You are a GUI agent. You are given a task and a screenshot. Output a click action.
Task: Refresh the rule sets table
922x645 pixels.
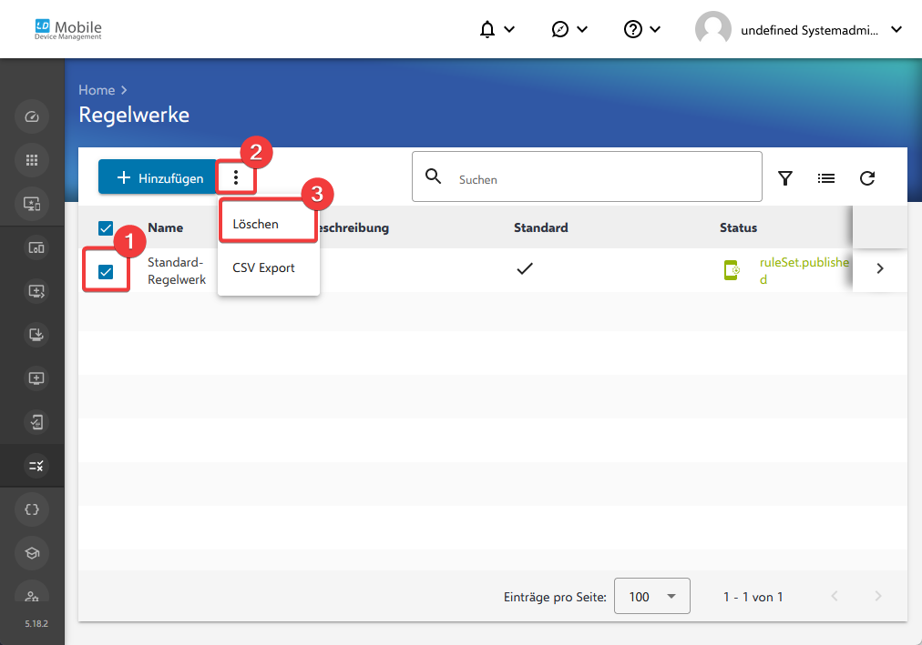[867, 177]
